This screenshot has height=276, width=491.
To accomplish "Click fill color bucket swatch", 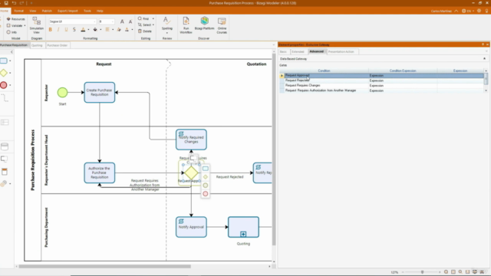I will coord(95,30).
